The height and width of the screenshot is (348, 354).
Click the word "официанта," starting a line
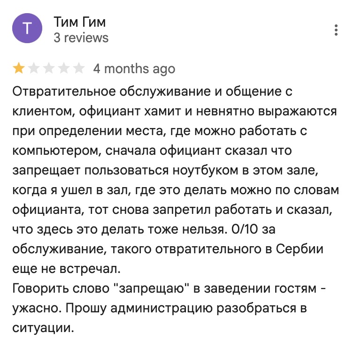(x=48, y=210)
